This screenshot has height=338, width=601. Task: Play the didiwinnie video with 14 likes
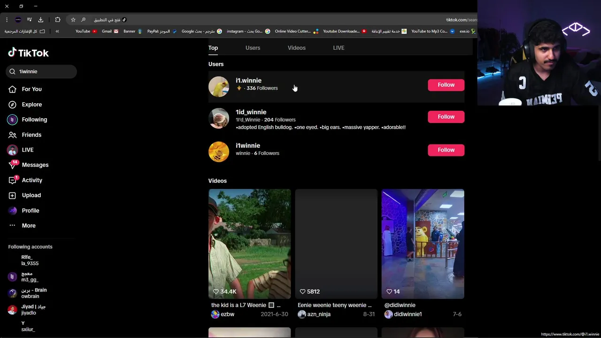point(423,244)
